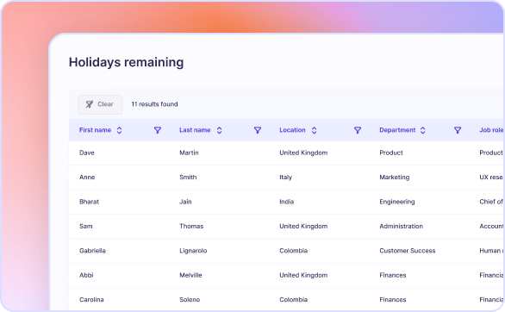Click the Location column header label
Screen dimensions: 505x312
(292, 130)
